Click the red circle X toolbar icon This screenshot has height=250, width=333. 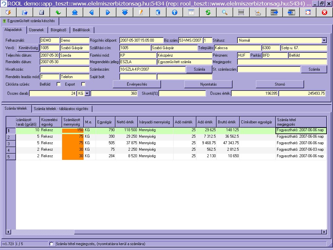pyautogui.click(x=324, y=12)
